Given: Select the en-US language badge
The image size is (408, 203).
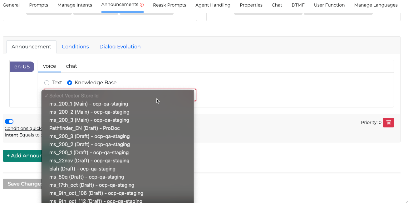Looking at the screenshot, I should 22,67.
